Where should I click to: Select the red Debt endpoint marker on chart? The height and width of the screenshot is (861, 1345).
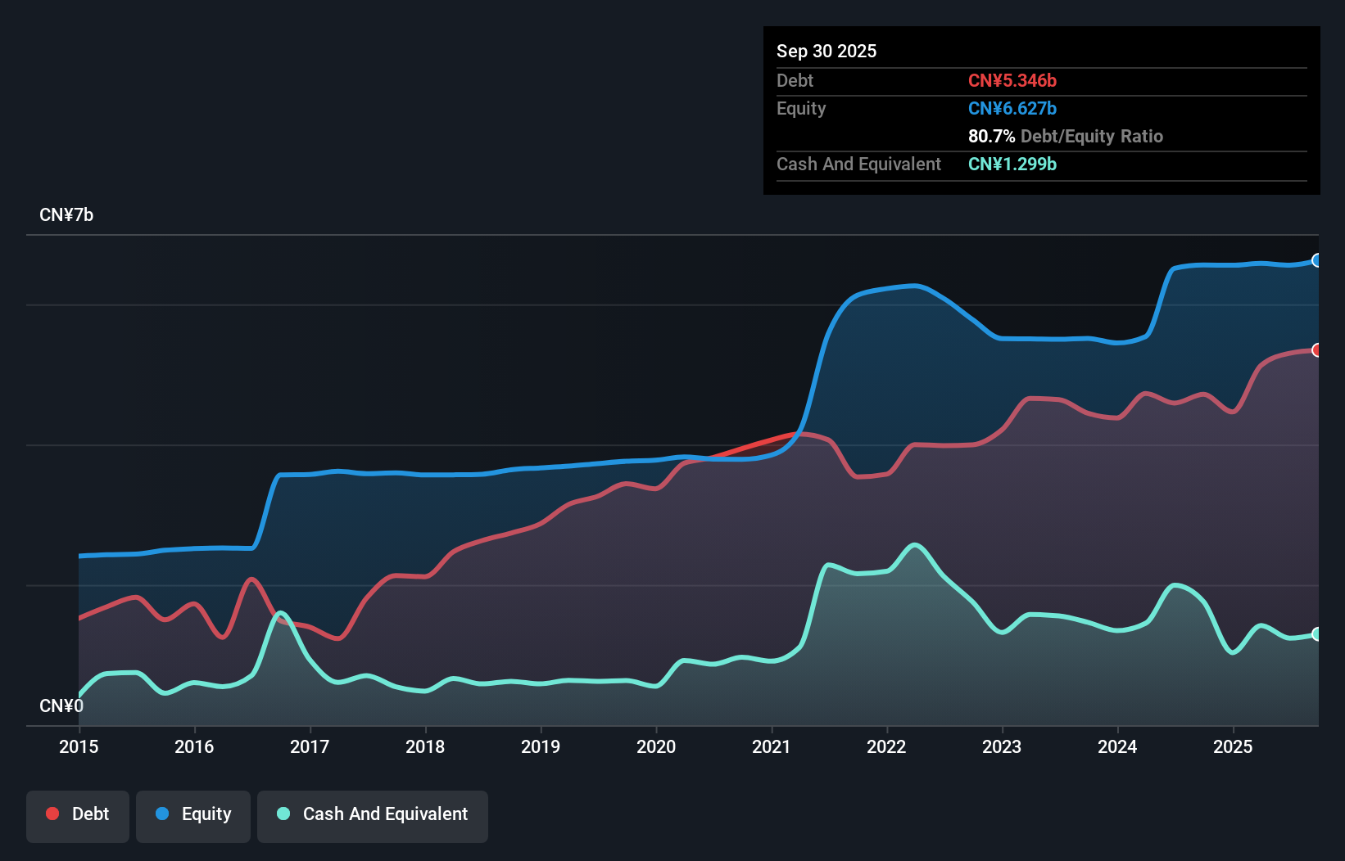click(1317, 349)
